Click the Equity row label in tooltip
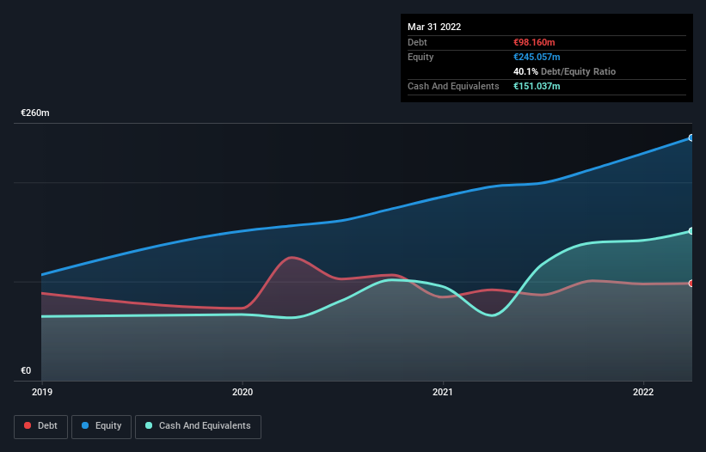The width and height of the screenshot is (706, 452). point(421,57)
